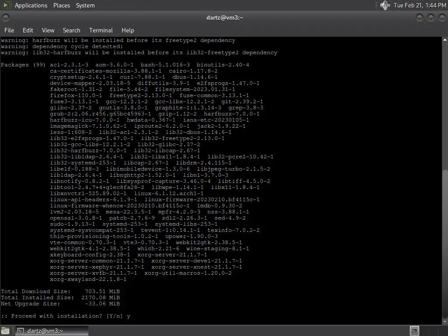Click the 'Packages (99)' label
This screenshot has width=448, height=336.
[x=23, y=65]
